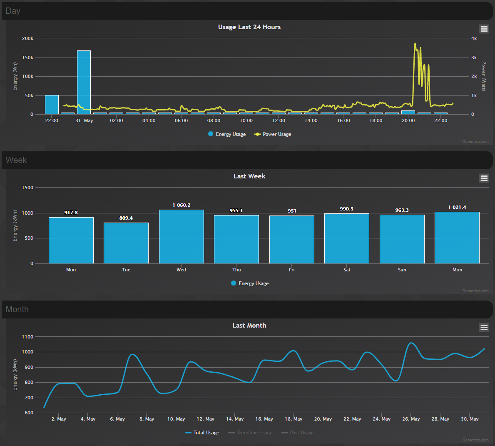
Task: Select the Tue bar in Last Week
Action: pyautogui.click(x=126, y=243)
